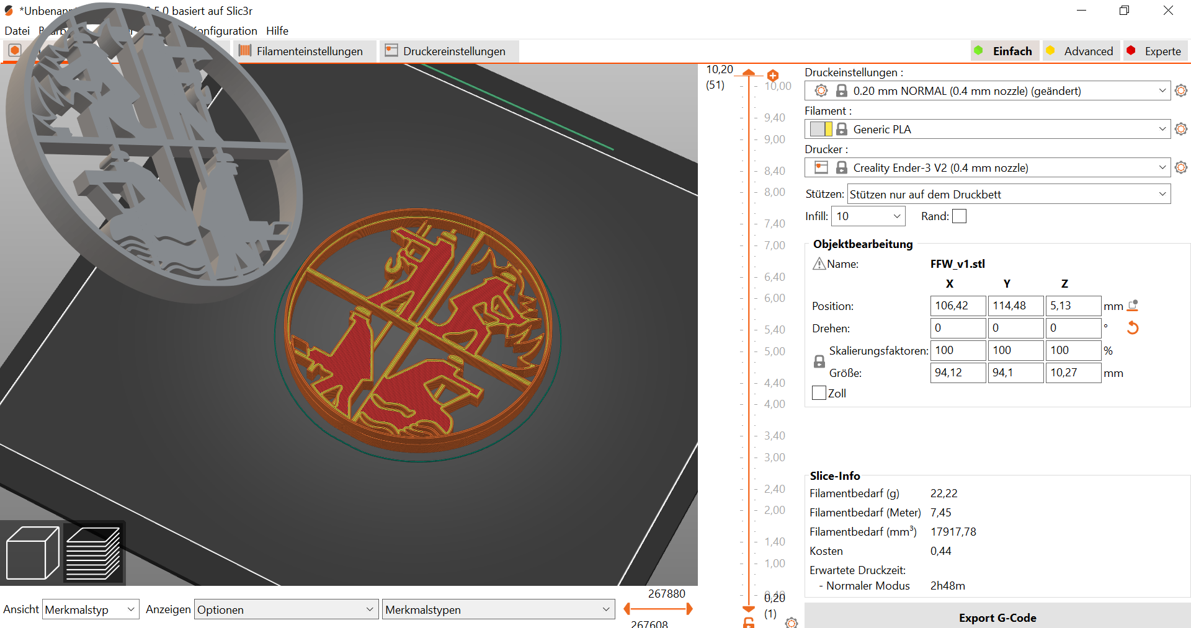Viewport: 1191px width, 628px height.
Task: Click the Drehen X field
Action: pyautogui.click(x=958, y=328)
